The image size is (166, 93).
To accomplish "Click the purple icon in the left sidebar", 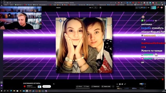I will [x=2, y=86].
